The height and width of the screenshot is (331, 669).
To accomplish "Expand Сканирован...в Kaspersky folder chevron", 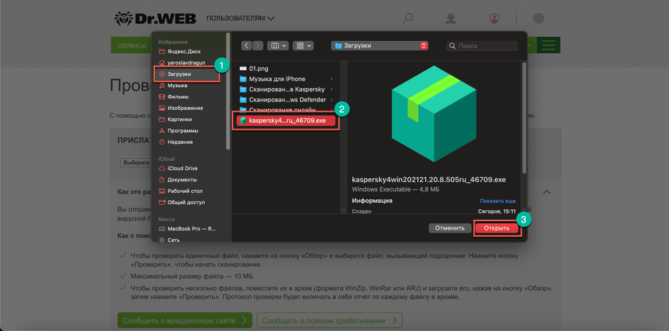I will coord(332,89).
